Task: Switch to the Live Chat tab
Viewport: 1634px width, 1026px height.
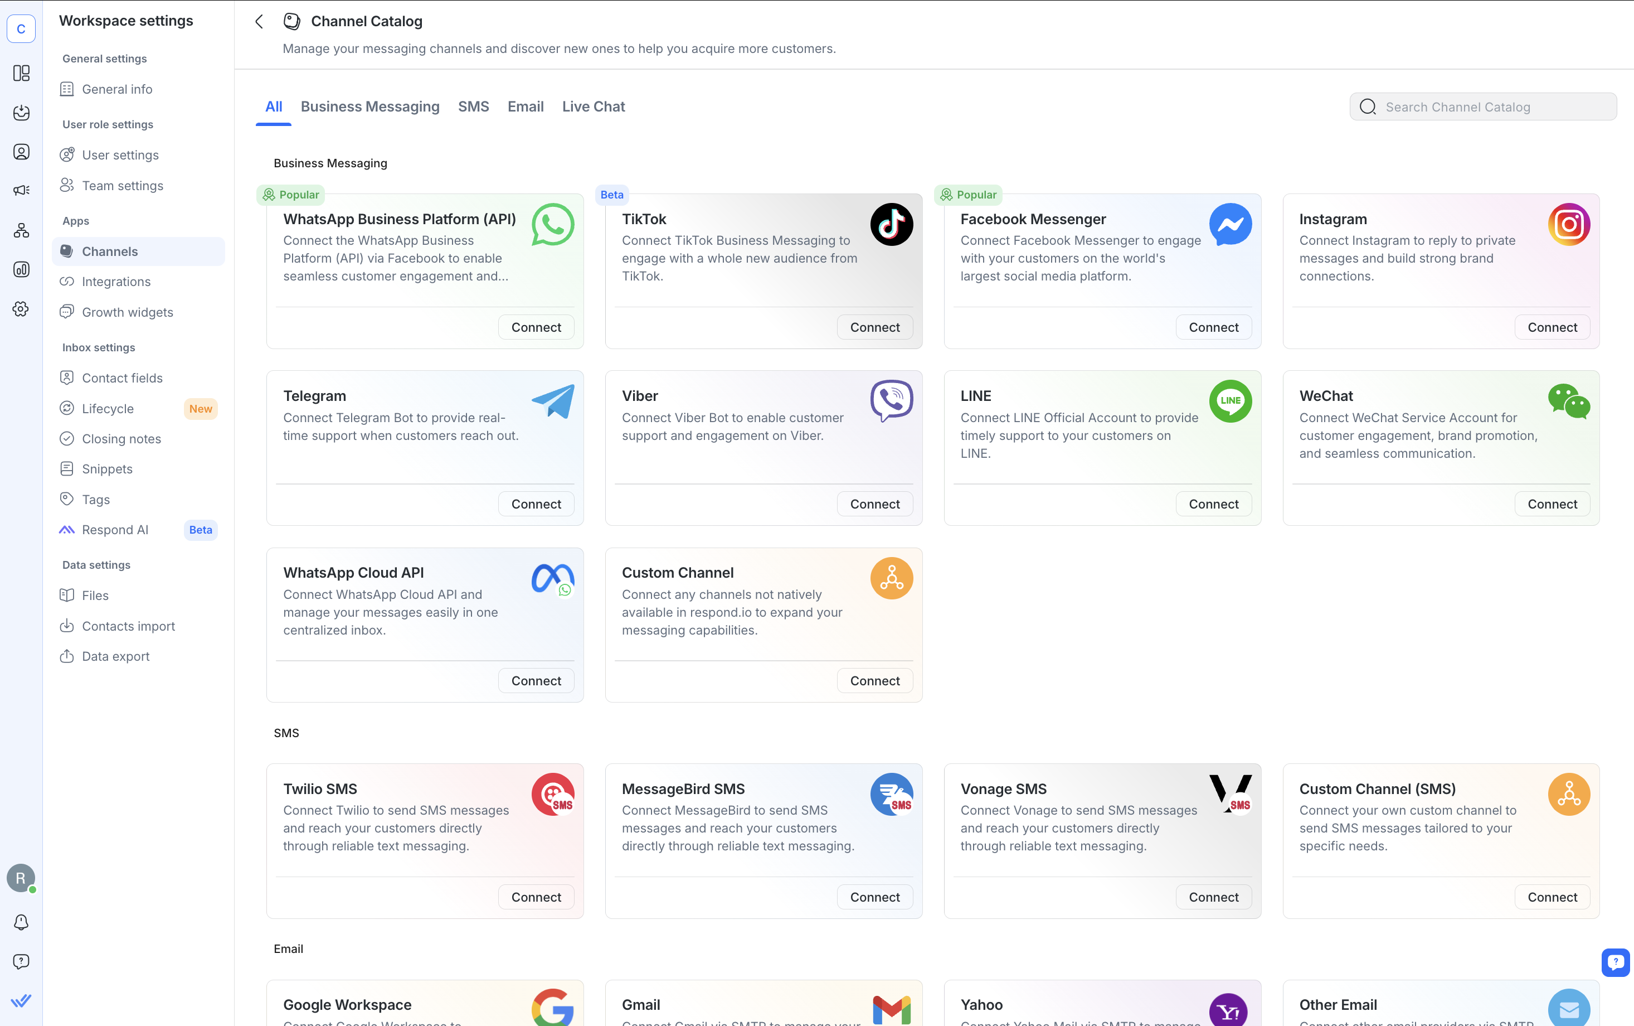Action: click(594, 107)
